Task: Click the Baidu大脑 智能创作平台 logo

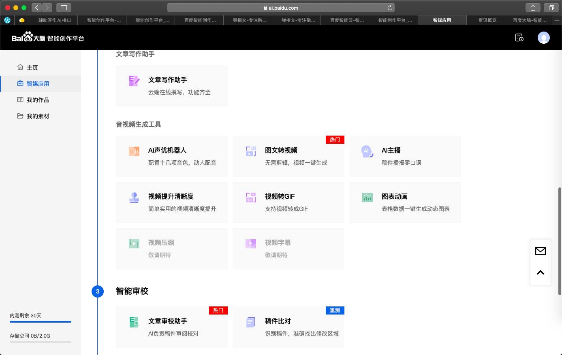Action: [48, 38]
